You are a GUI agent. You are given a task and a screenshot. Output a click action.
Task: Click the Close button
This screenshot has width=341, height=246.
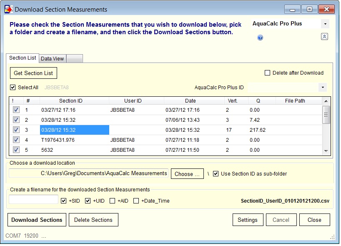[x=314, y=220]
